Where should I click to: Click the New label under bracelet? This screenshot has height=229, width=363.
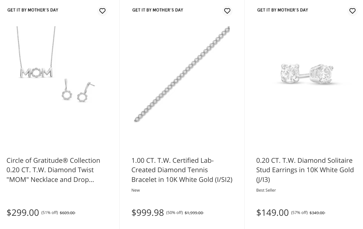pos(136,190)
